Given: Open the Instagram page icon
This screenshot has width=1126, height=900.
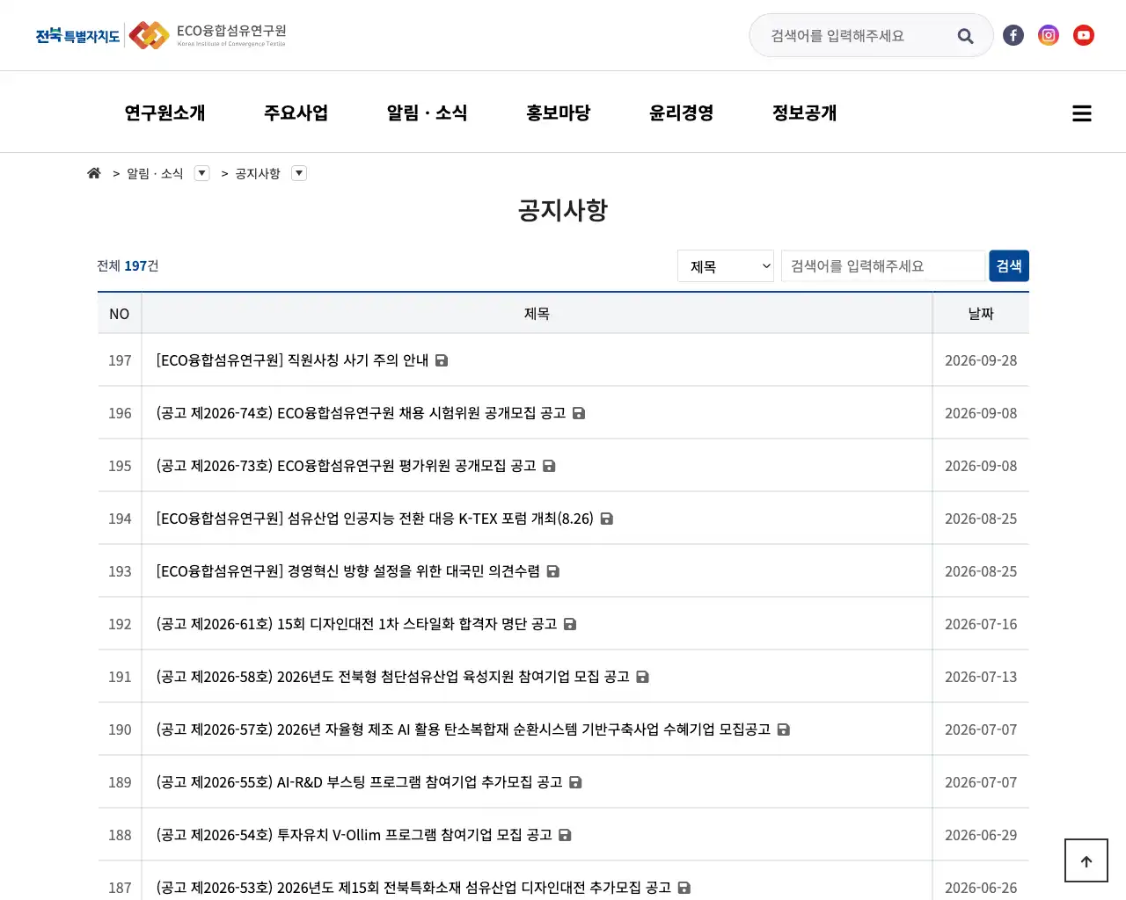Looking at the screenshot, I should point(1049,35).
